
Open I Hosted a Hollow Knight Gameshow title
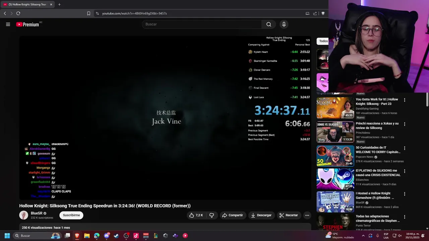tap(375, 195)
